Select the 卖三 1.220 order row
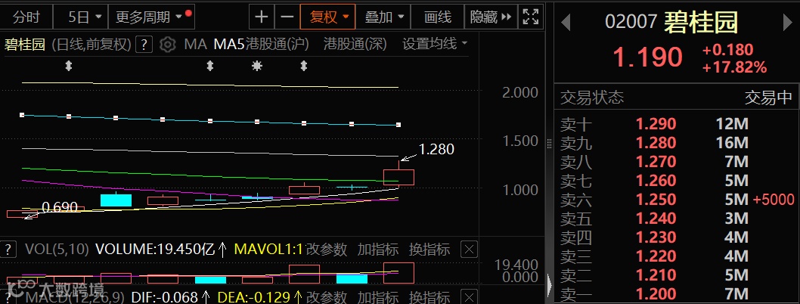The height and width of the screenshot is (304, 800). pos(677,256)
